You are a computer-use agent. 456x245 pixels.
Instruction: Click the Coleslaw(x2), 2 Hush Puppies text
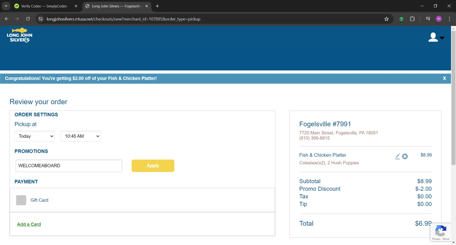point(329,163)
